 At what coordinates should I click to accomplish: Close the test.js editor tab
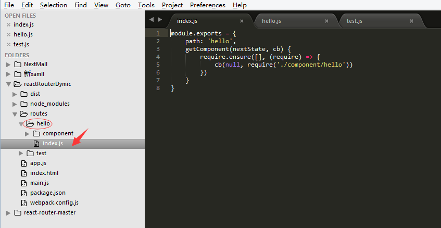(x=411, y=21)
